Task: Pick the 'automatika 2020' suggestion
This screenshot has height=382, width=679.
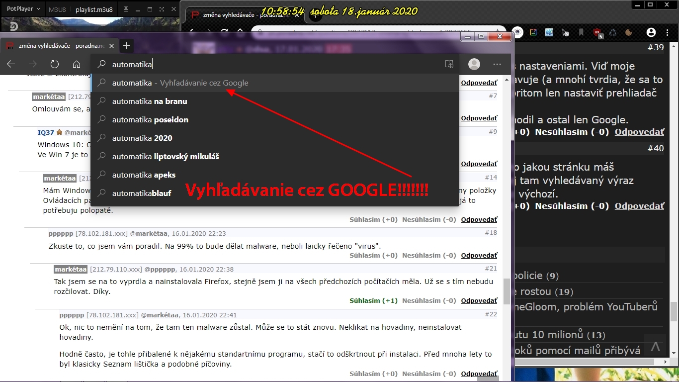Action: tap(275, 138)
